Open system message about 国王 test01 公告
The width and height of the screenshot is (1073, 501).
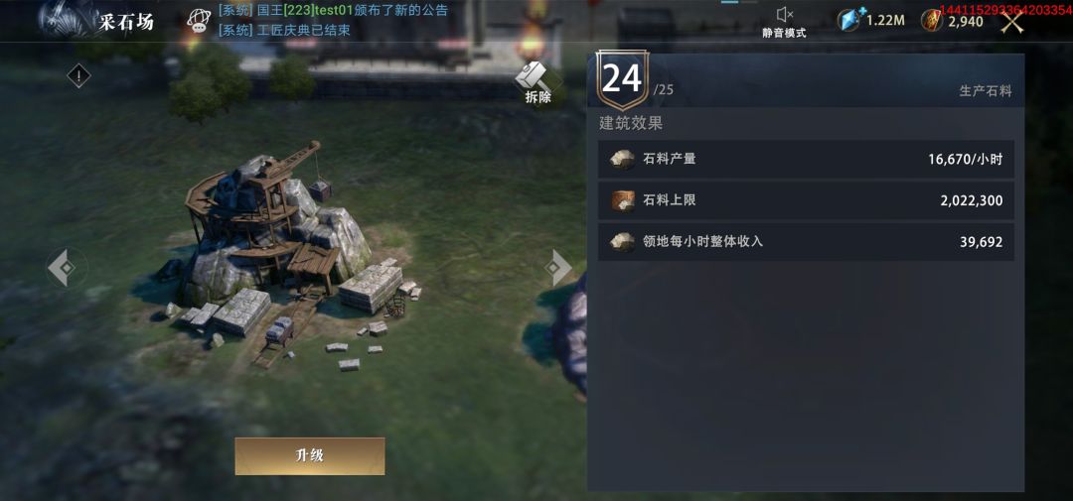(x=333, y=10)
